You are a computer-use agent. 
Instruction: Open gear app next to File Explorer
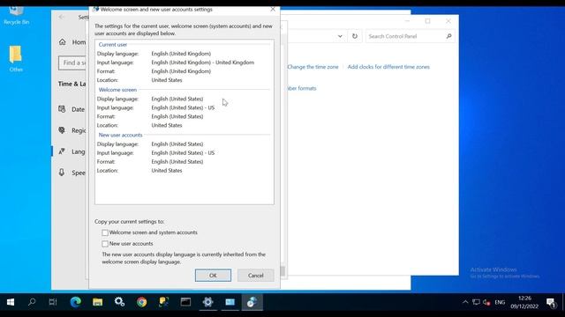click(x=119, y=302)
